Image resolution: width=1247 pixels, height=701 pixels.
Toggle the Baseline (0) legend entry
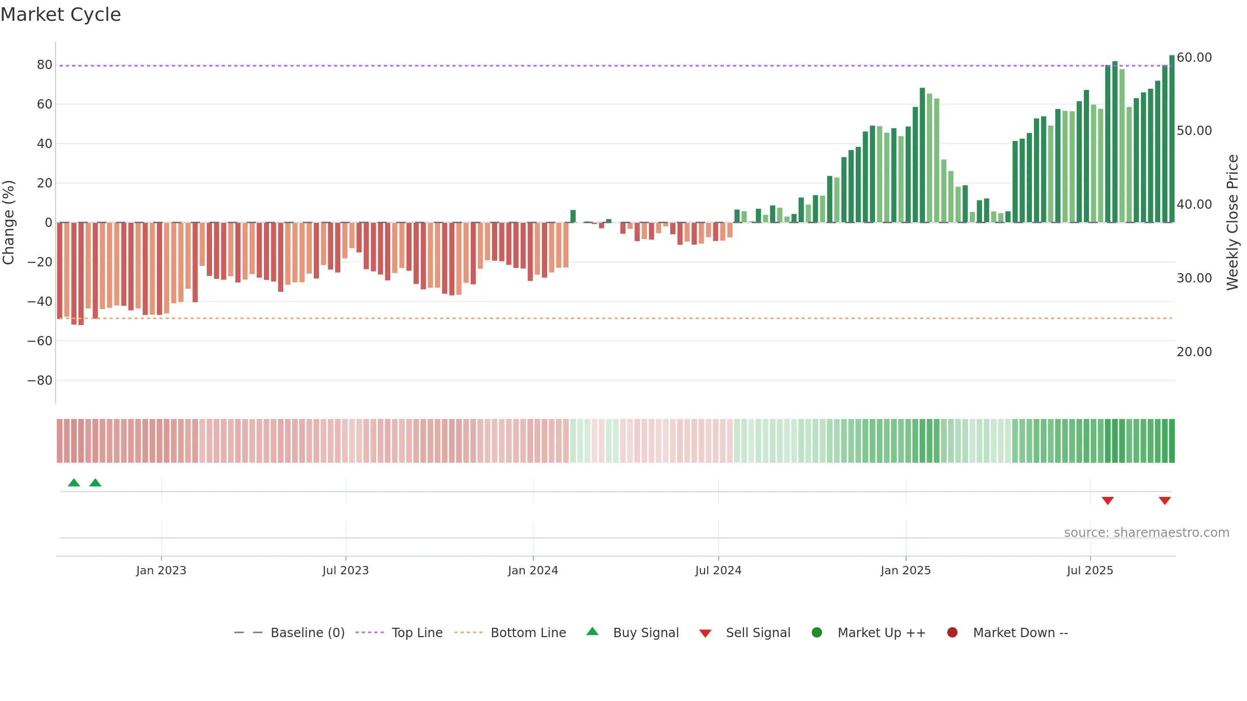289,632
